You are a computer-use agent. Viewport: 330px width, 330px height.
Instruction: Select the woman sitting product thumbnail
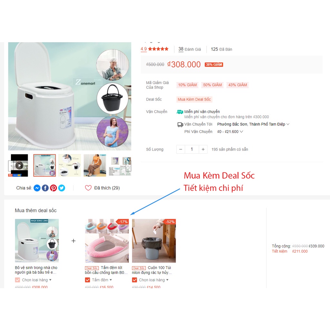[x=95, y=165]
